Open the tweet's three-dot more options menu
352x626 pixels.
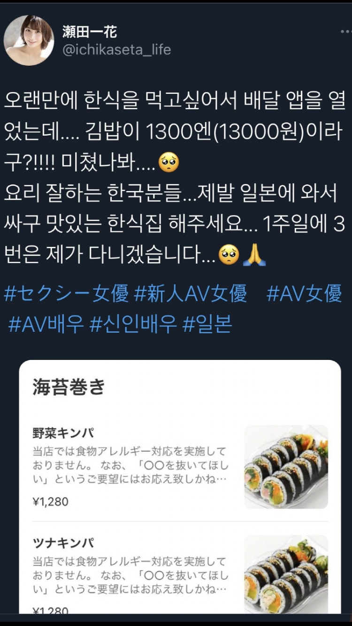345,31
